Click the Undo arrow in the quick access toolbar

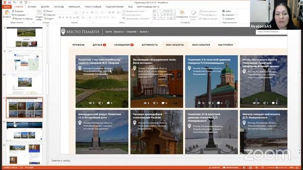(x=15, y=2)
